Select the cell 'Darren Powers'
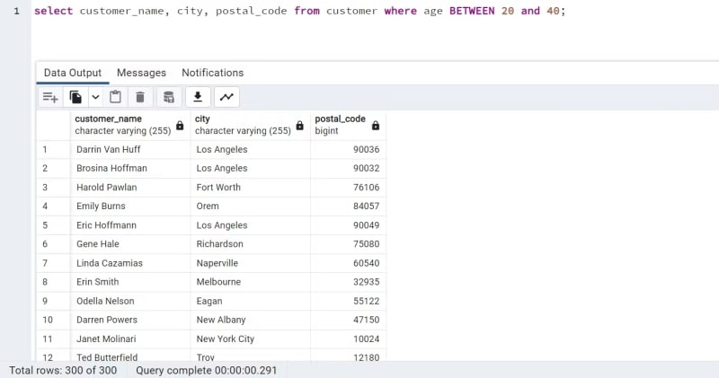719x378 pixels. 130,321
